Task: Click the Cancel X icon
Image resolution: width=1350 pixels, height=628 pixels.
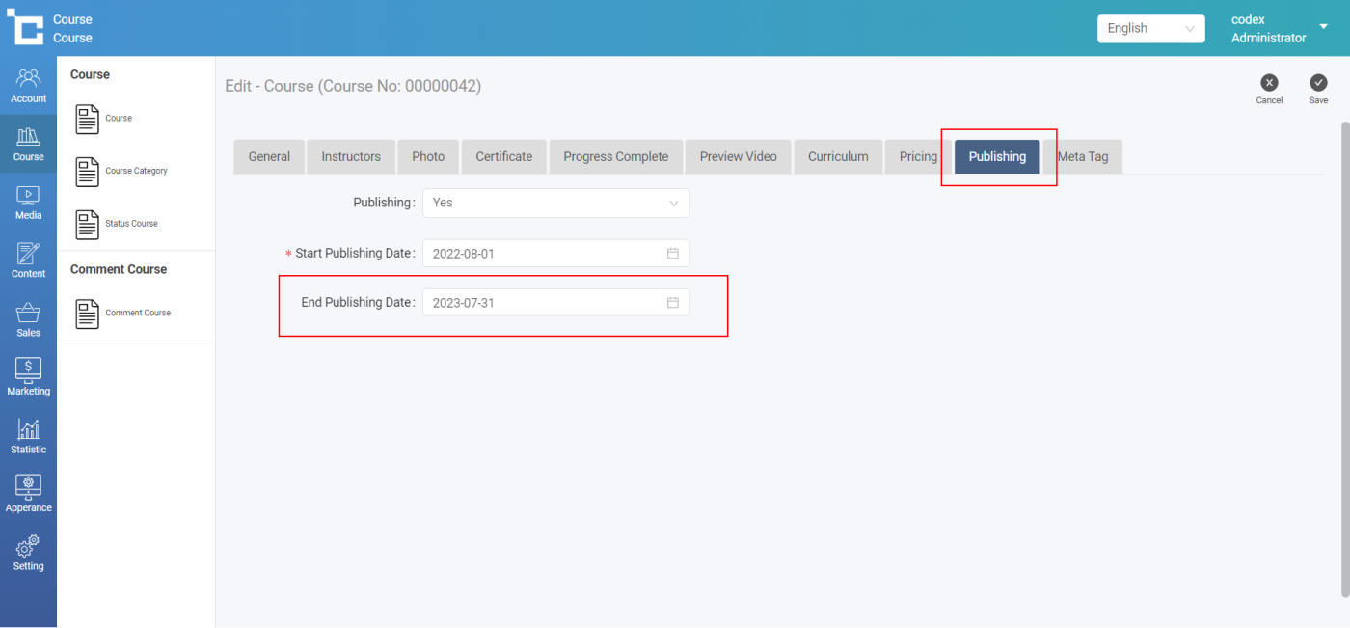Action: pos(1269,84)
